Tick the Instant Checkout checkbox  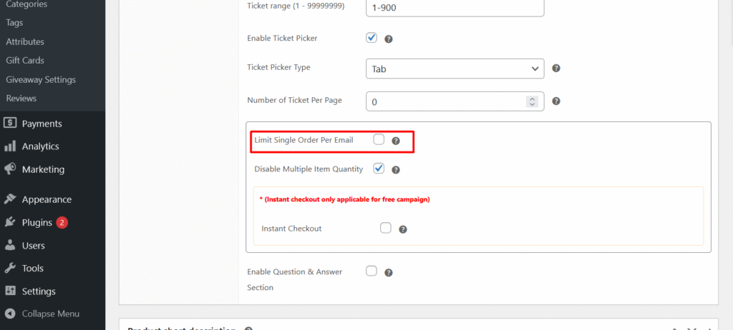(x=386, y=229)
